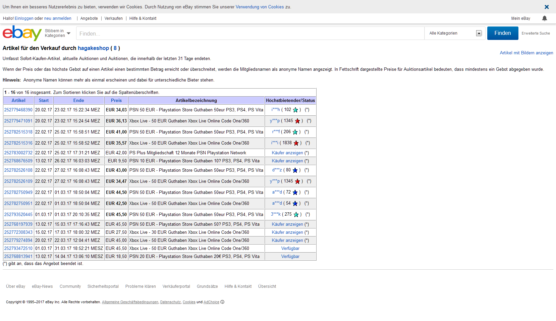Click feedback star of bidder a***d (54)
556x321 pixels.
[x=295, y=203]
